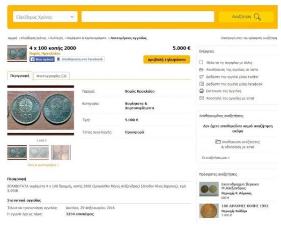Click the Facebook save bookmark icon
Viewport: 281px width, 243px height.
pyautogui.click(x=59, y=59)
